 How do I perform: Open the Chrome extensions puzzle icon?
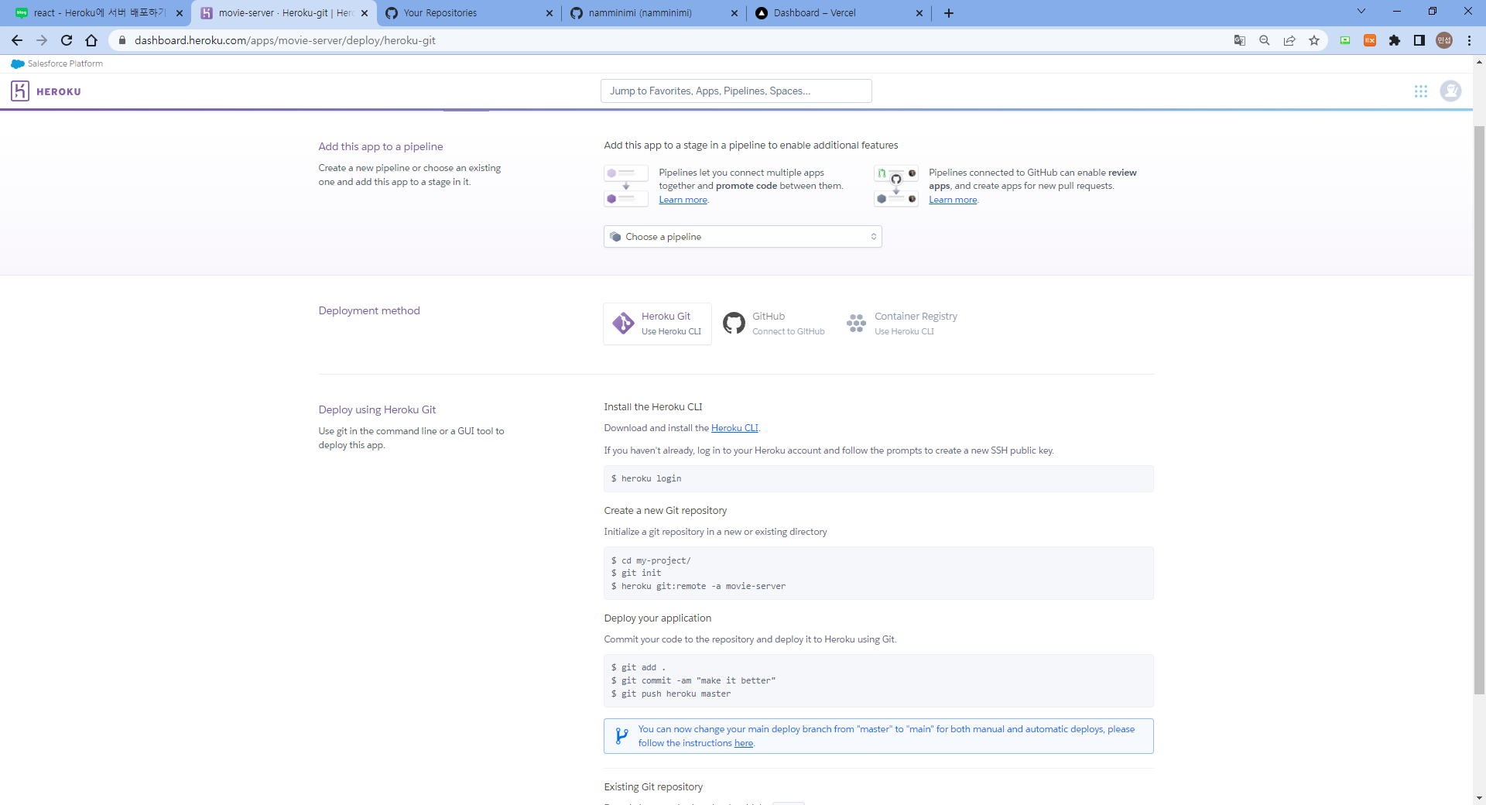1395,40
